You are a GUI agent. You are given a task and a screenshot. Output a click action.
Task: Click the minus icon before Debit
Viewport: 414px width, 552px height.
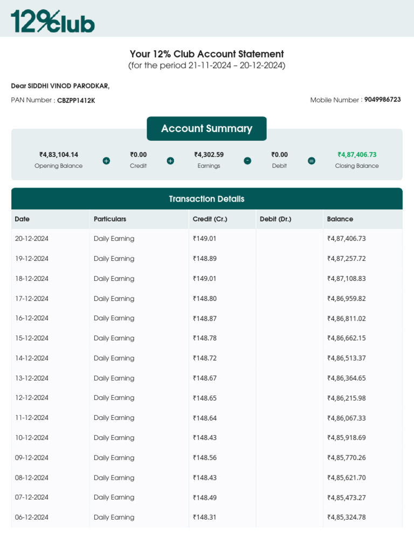click(x=247, y=161)
